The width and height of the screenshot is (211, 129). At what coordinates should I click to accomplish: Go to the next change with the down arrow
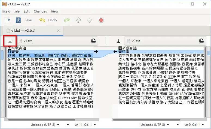pos(90,20)
